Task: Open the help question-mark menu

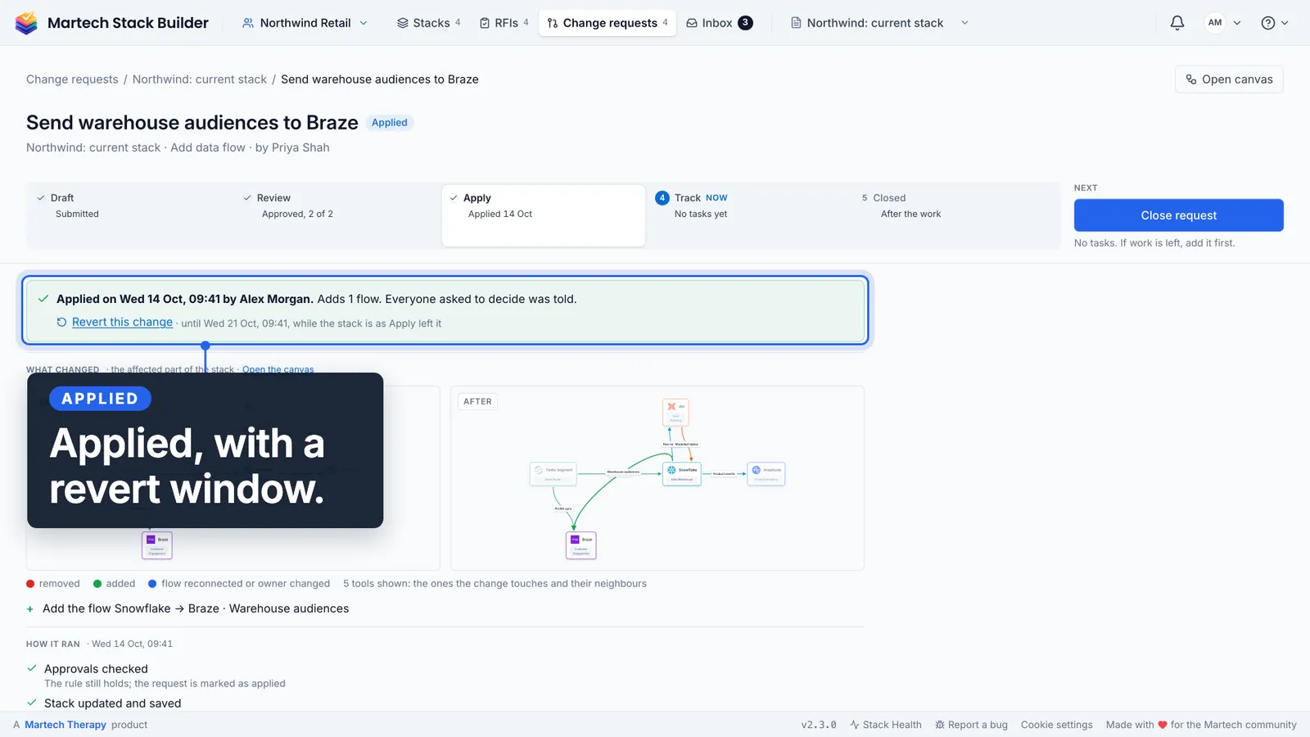Action: pos(1274,23)
